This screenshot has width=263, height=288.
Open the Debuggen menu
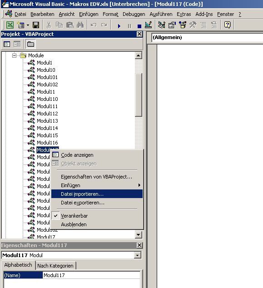pos(134,14)
